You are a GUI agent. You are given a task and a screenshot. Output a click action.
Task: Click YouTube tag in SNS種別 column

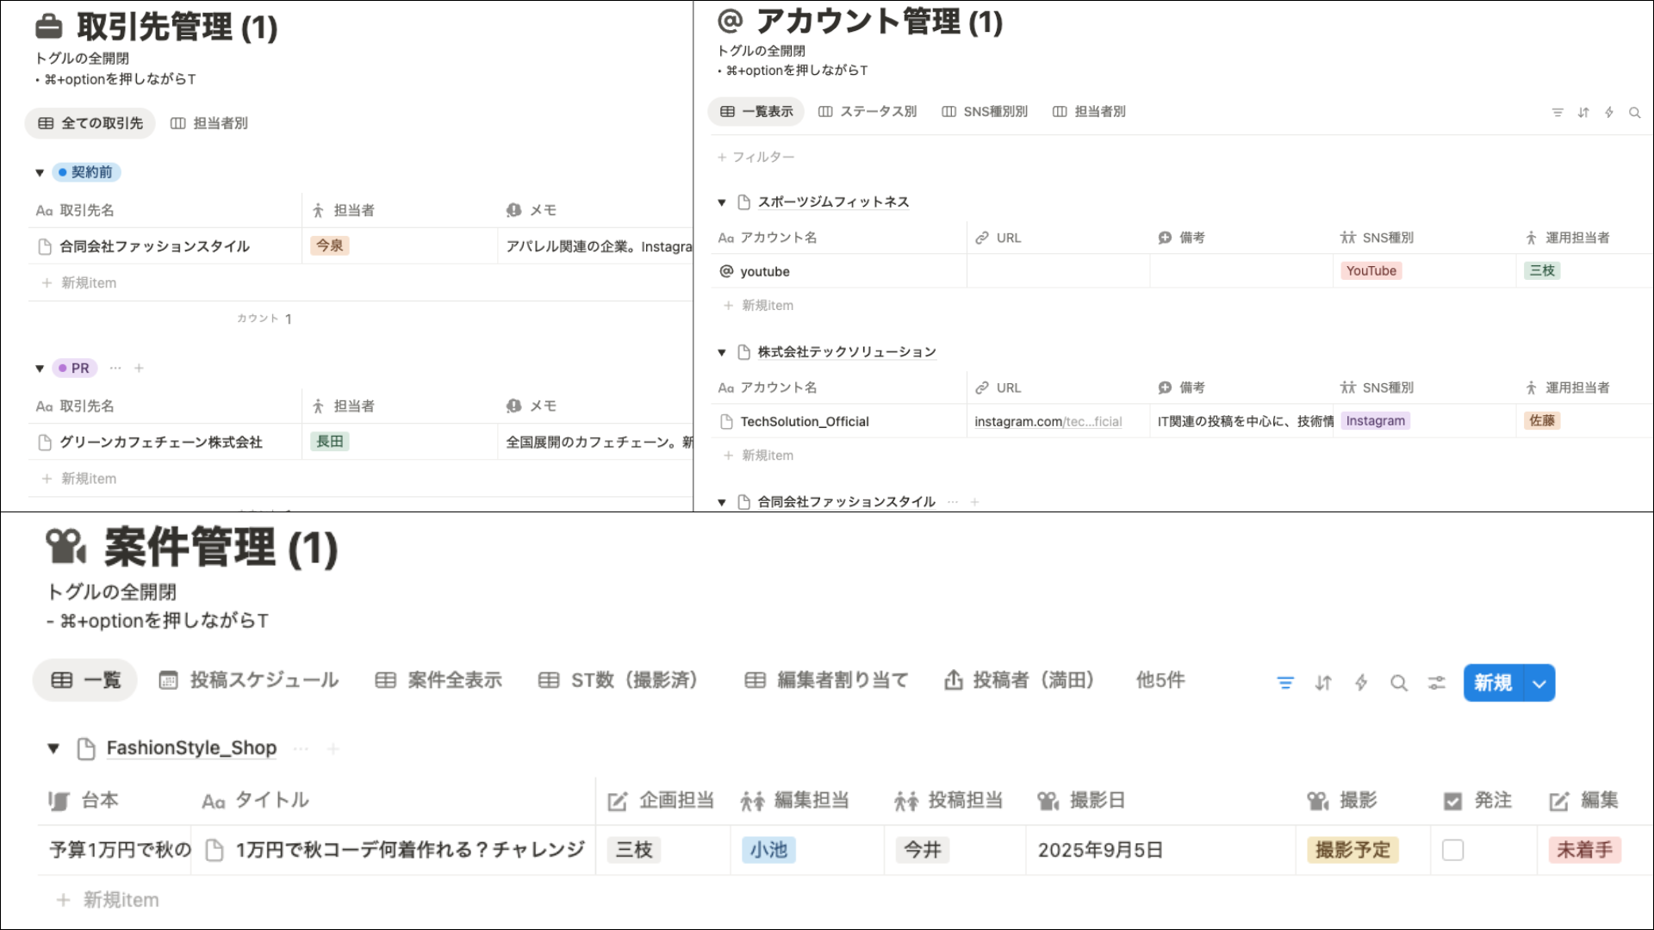1371,270
